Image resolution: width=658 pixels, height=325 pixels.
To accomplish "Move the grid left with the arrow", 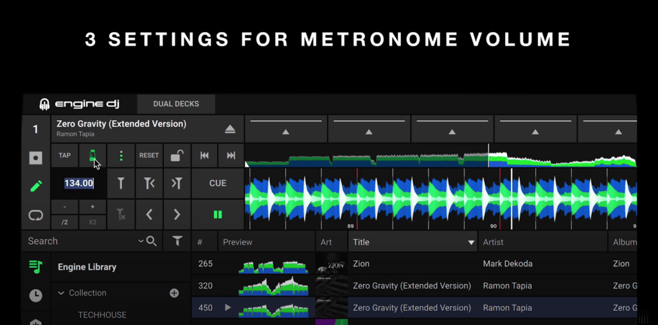I will click(x=149, y=215).
